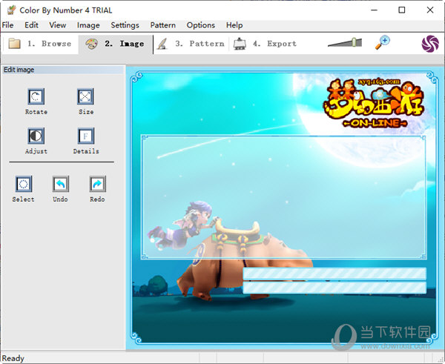This screenshot has height=364, width=445.
Task: Click the purple swirl logo icon
Action: pyautogui.click(x=429, y=43)
